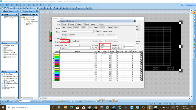Click the Print icon in toolbar
The image size is (196, 110).
[37, 8]
